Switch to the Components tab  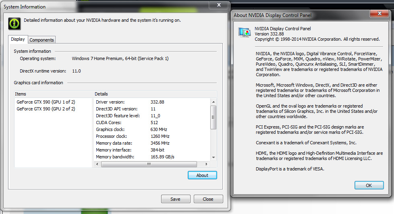point(41,40)
